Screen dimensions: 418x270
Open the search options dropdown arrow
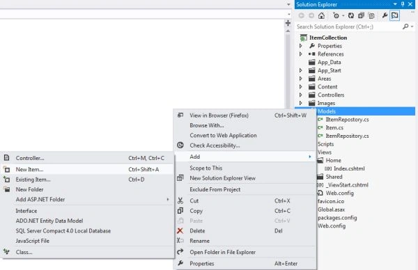coord(412,26)
